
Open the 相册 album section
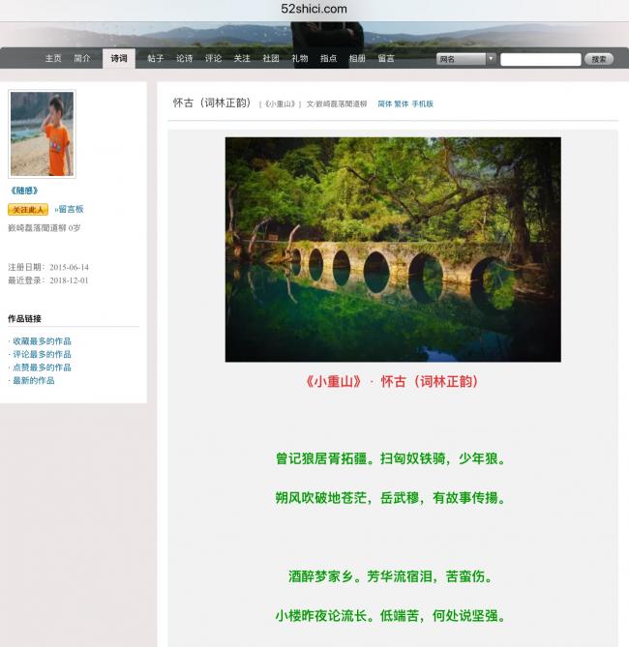(x=357, y=59)
